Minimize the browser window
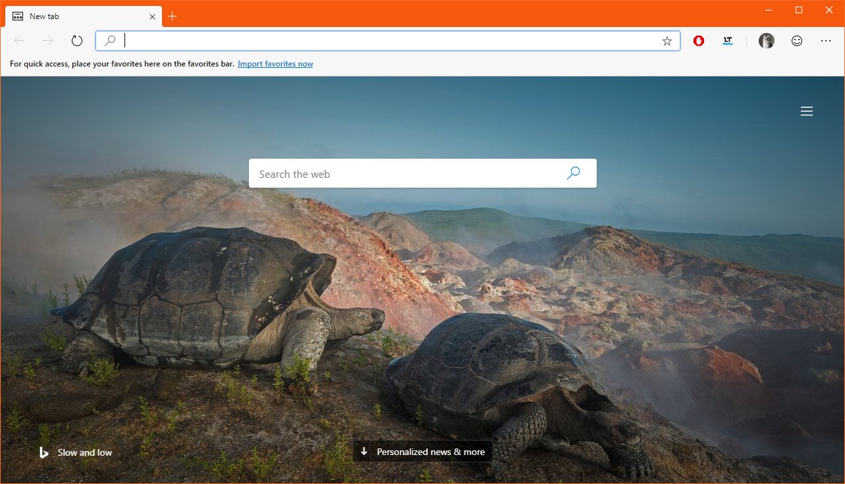Image resolution: width=845 pixels, height=484 pixels. point(769,10)
